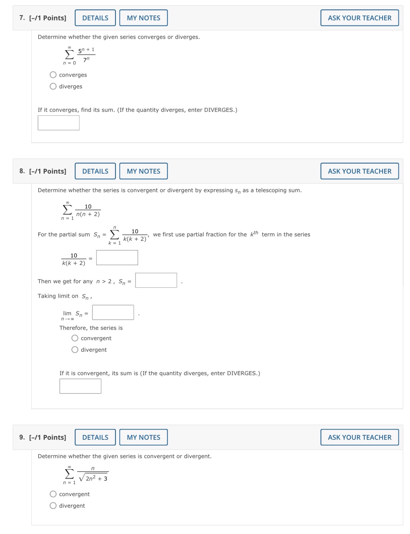The height and width of the screenshot is (534, 410).
Task: Click the sum answer box in question 7
Action: (58, 123)
